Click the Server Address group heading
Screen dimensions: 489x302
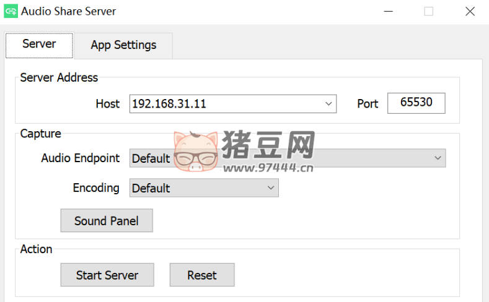tap(59, 77)
